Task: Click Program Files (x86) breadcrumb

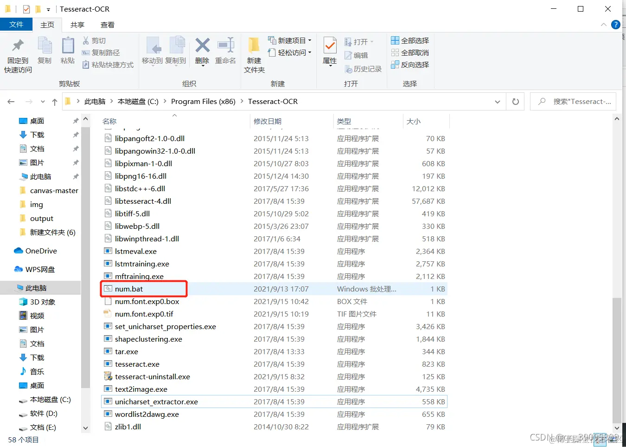Action: (203, 101)
